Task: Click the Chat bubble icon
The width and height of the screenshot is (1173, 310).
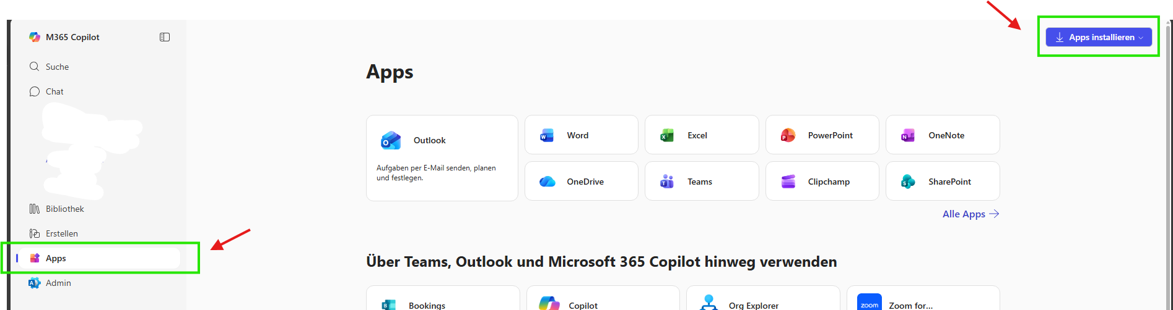Action: [35, 91]
